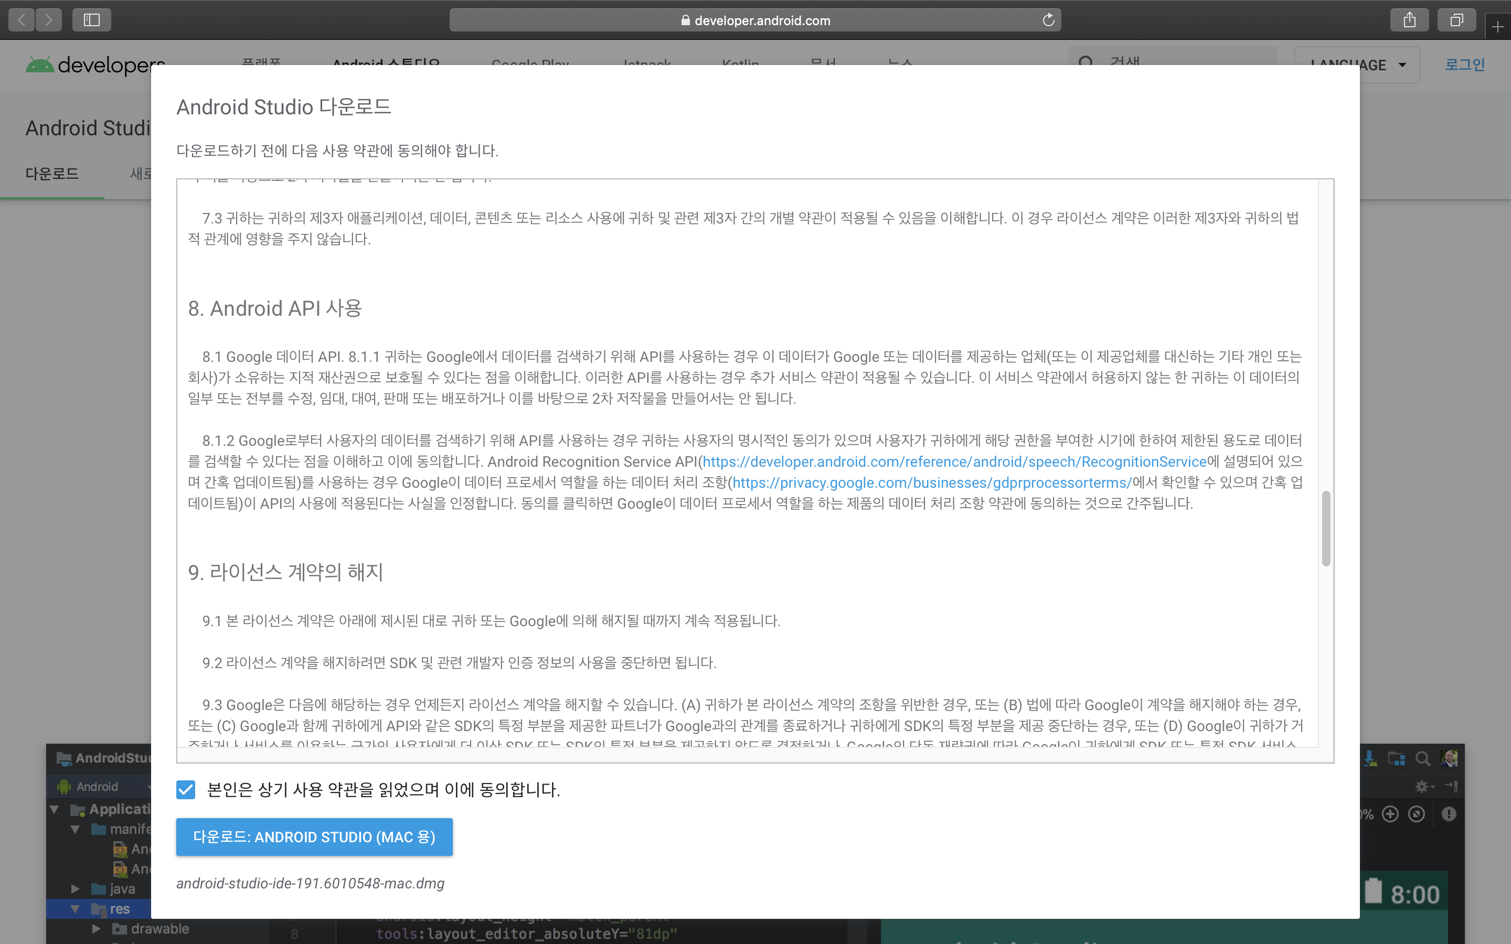This screenshot has height=944, width=1511.
Task: Click Safari back navigation arrow
Action: [22, 20]
